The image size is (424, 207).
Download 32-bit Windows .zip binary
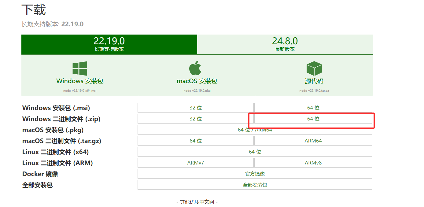[196, 119]
